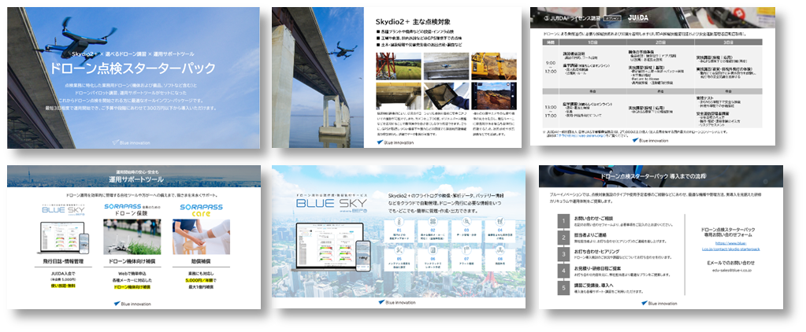Viewport: 806px width, 332px height.
Task: Click the 01 feature icon on the BLUE SKY slide
Action: [x=399, y=220]
